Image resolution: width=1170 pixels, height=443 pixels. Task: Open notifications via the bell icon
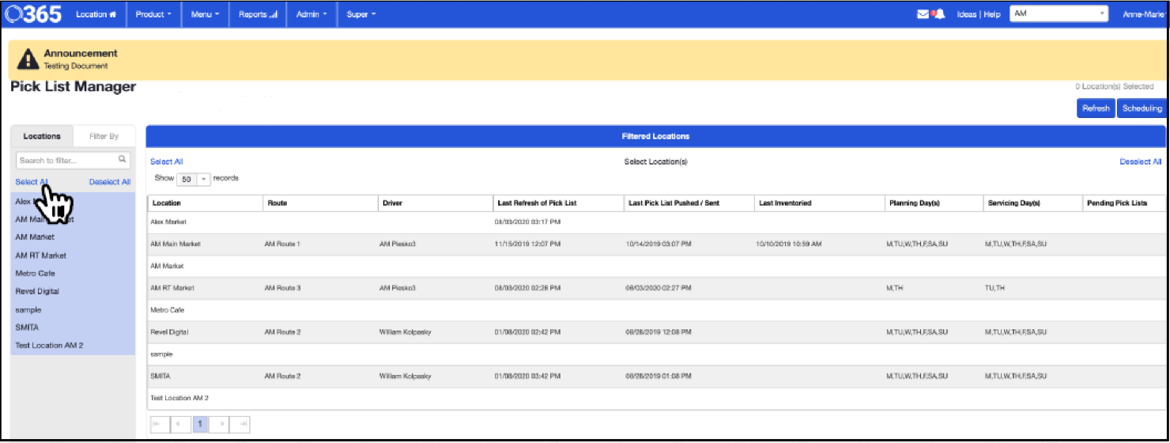939,14
